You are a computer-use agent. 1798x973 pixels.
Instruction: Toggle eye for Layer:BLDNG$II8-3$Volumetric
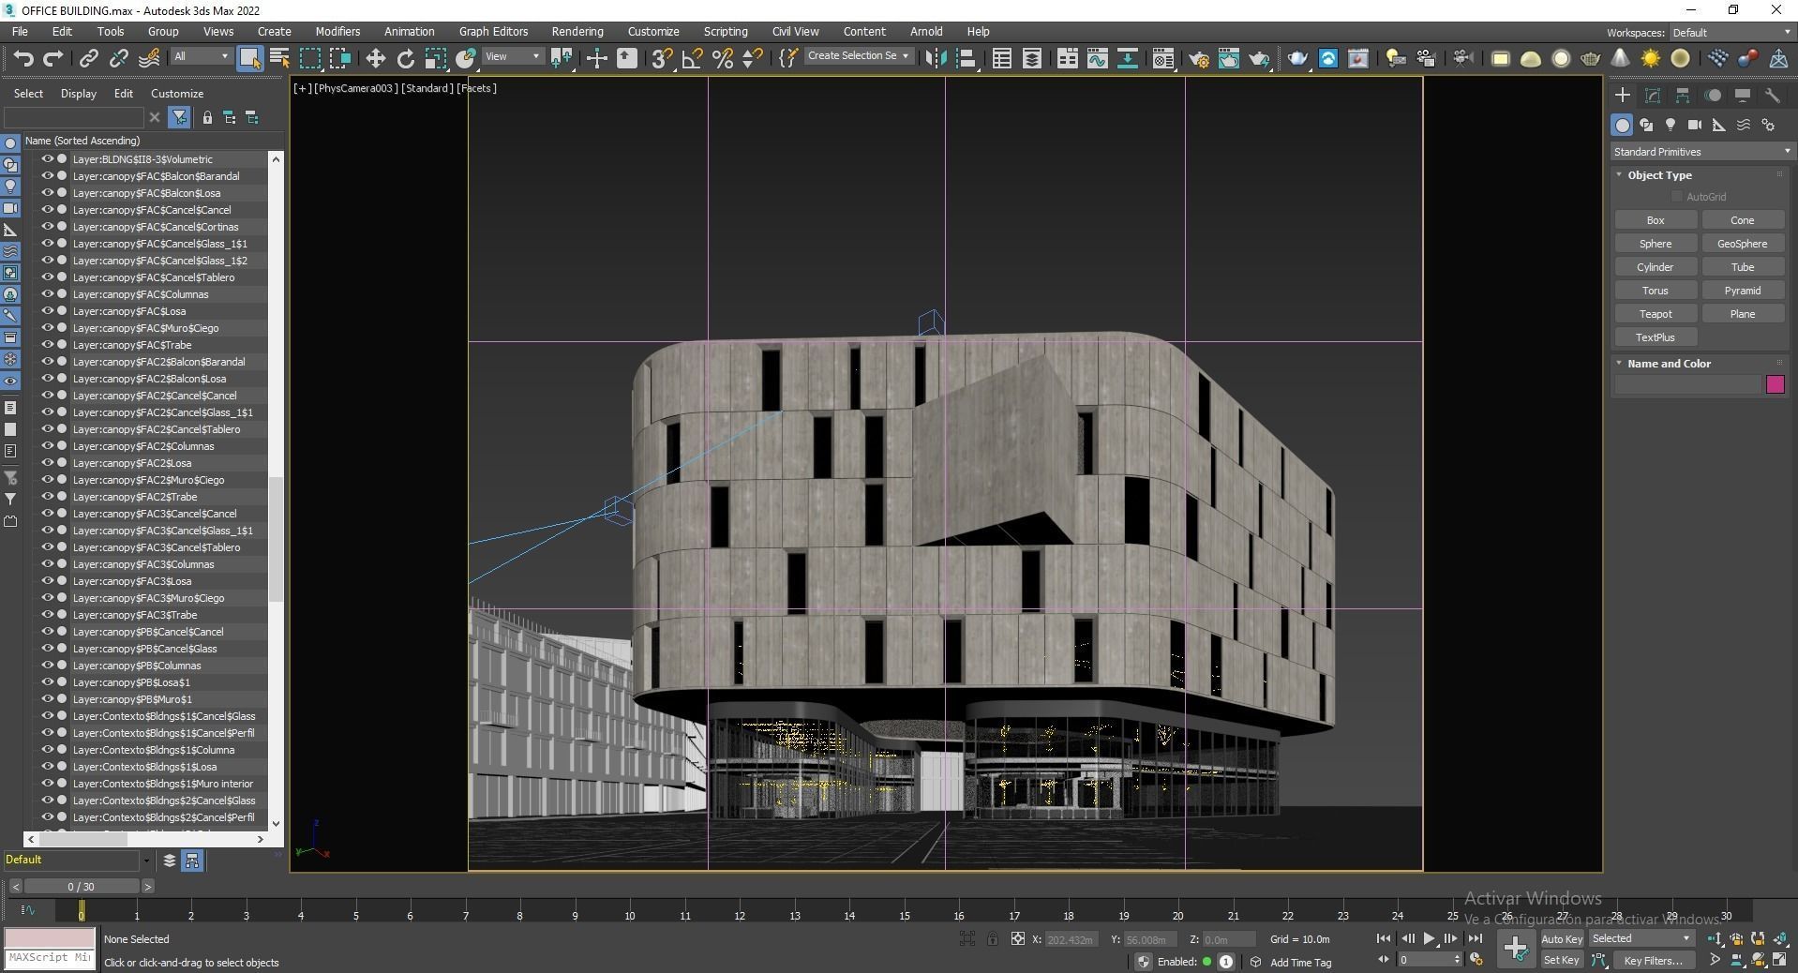click(x=47, y=159)
